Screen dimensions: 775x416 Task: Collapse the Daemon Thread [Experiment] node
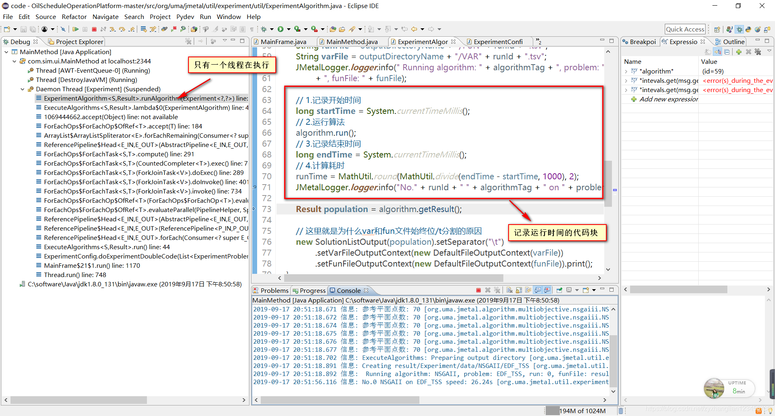(22, 89)
